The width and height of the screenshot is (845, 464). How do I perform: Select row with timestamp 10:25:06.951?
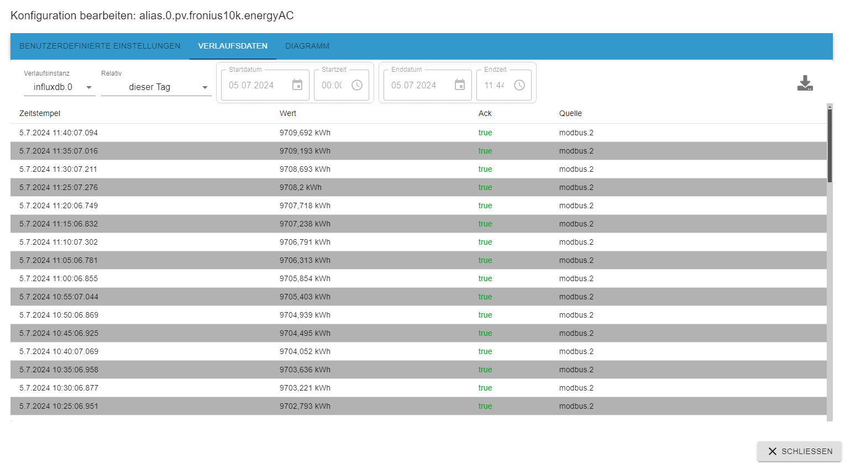[x=418, y=406]
